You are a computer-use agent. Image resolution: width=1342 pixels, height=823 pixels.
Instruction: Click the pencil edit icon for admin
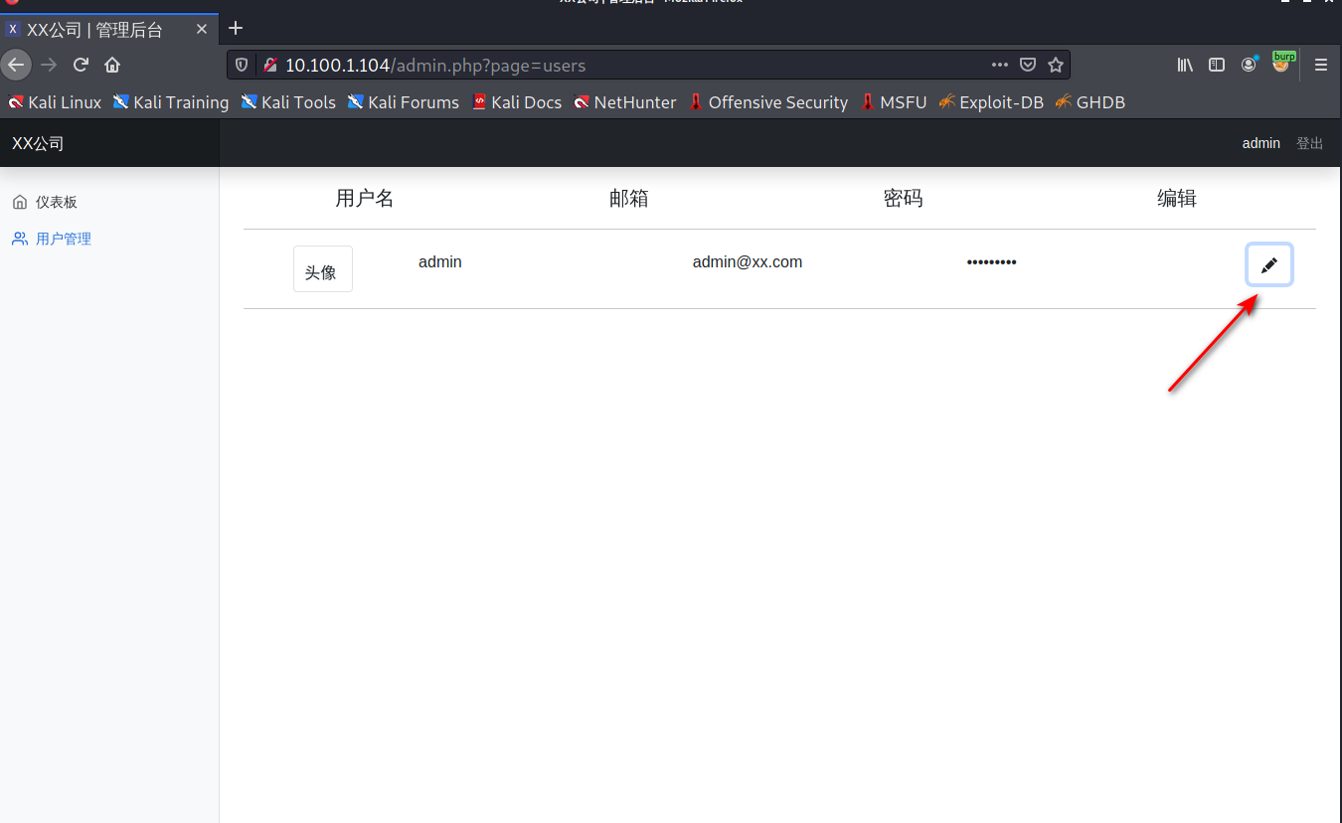click(1268, 265)
